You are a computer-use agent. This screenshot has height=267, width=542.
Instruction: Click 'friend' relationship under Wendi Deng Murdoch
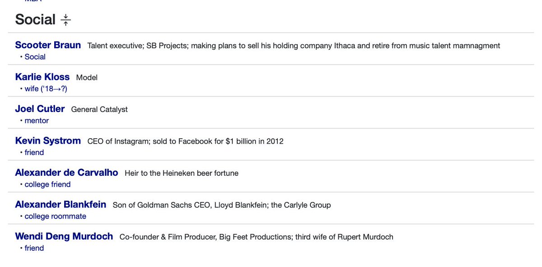click(34, 248)
